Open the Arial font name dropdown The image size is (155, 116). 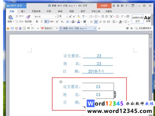(56, 17)
